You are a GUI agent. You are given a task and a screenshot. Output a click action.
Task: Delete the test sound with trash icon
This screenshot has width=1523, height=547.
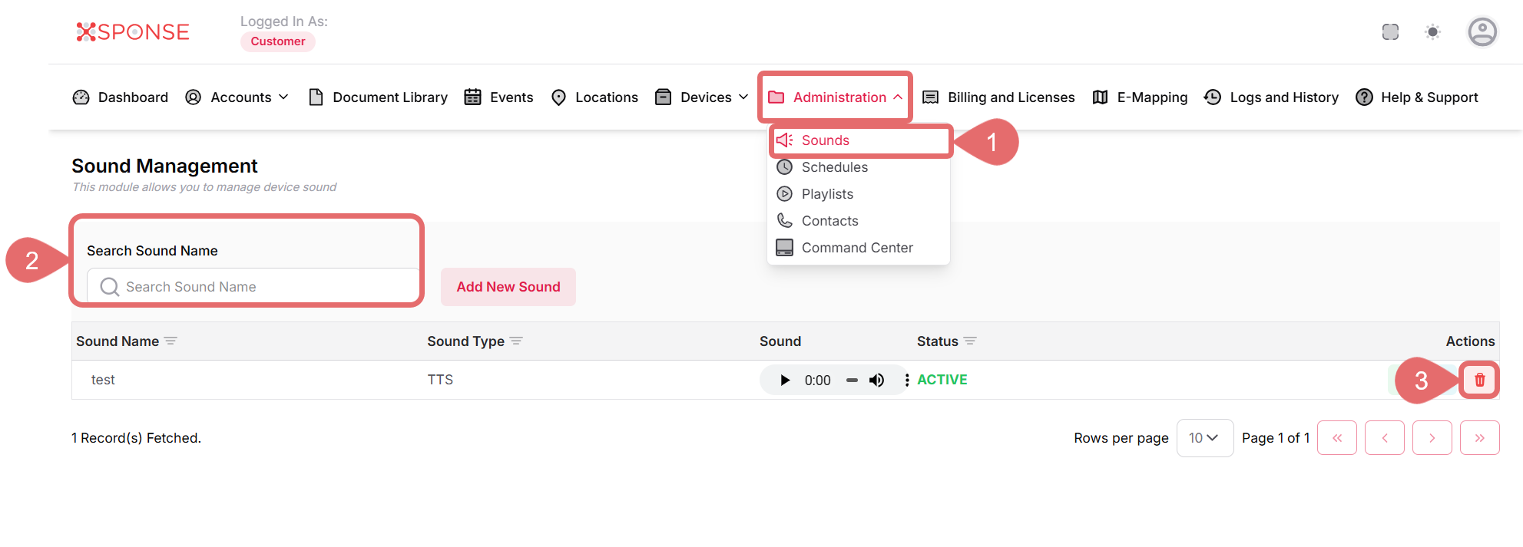coord(1479,380)
